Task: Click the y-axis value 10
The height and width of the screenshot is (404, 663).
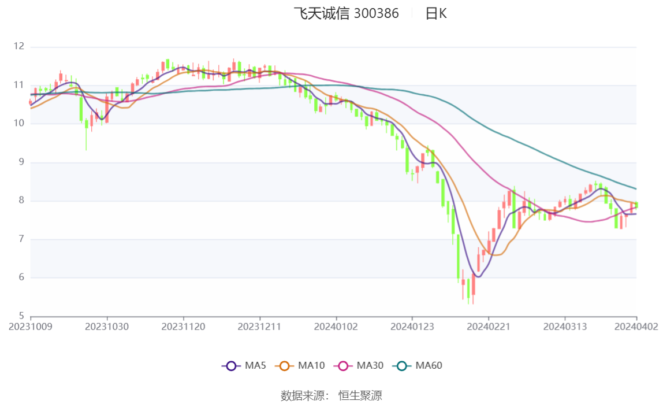Action: click(18, 123)
